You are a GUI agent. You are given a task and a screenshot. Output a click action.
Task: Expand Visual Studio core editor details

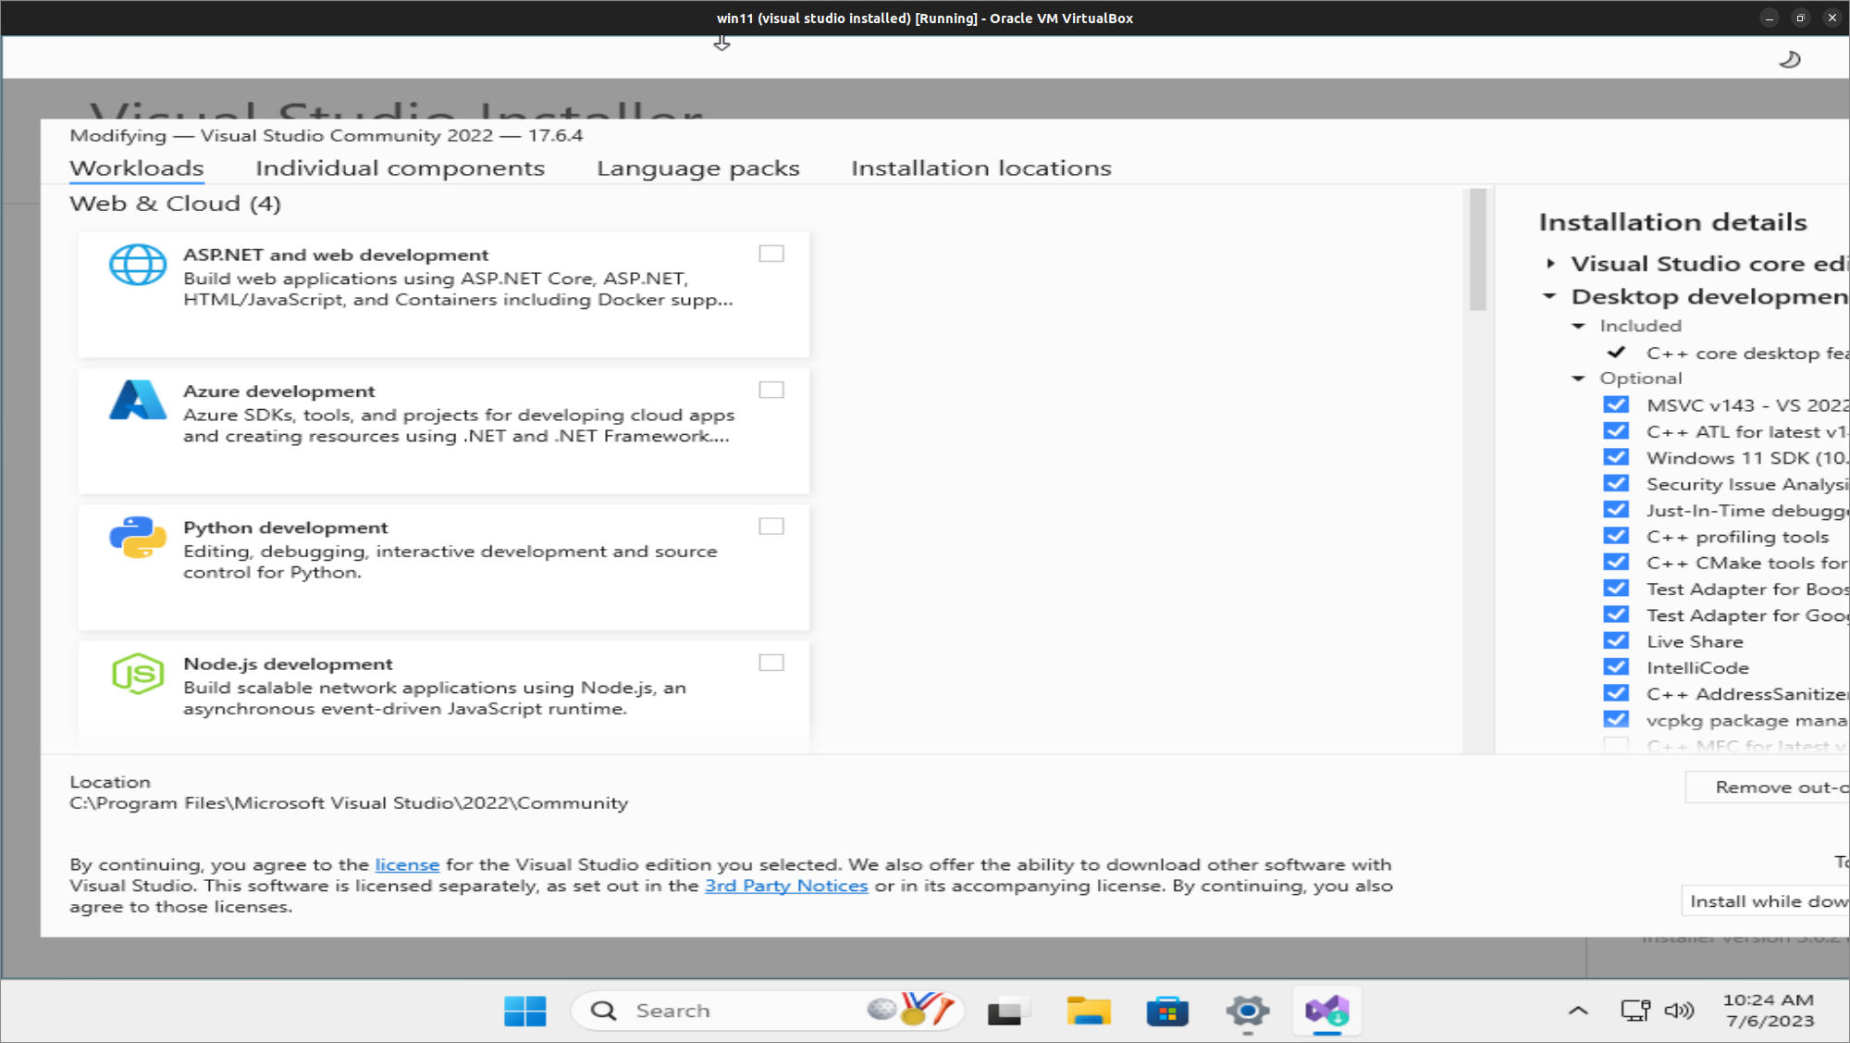pos(1551,264)
